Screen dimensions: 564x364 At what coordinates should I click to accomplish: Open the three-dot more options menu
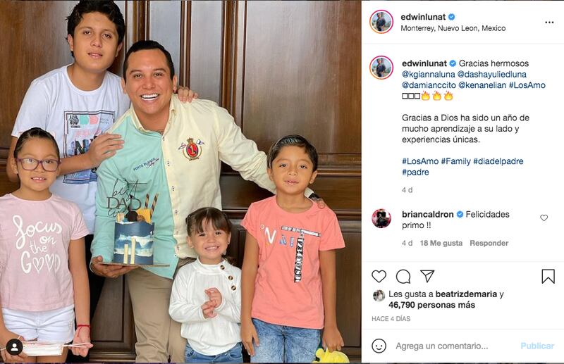coord(549,23)
